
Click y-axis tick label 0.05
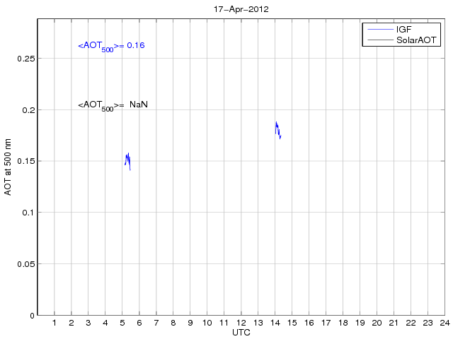25,264
